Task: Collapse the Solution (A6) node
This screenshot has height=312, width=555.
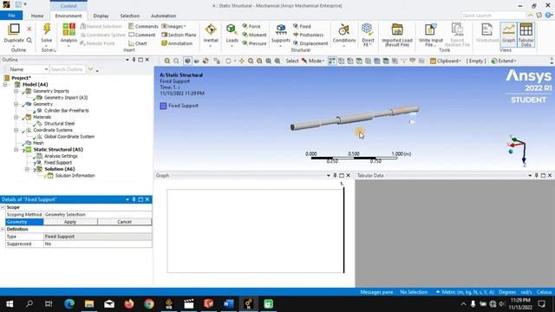Action: click(27, 169)
